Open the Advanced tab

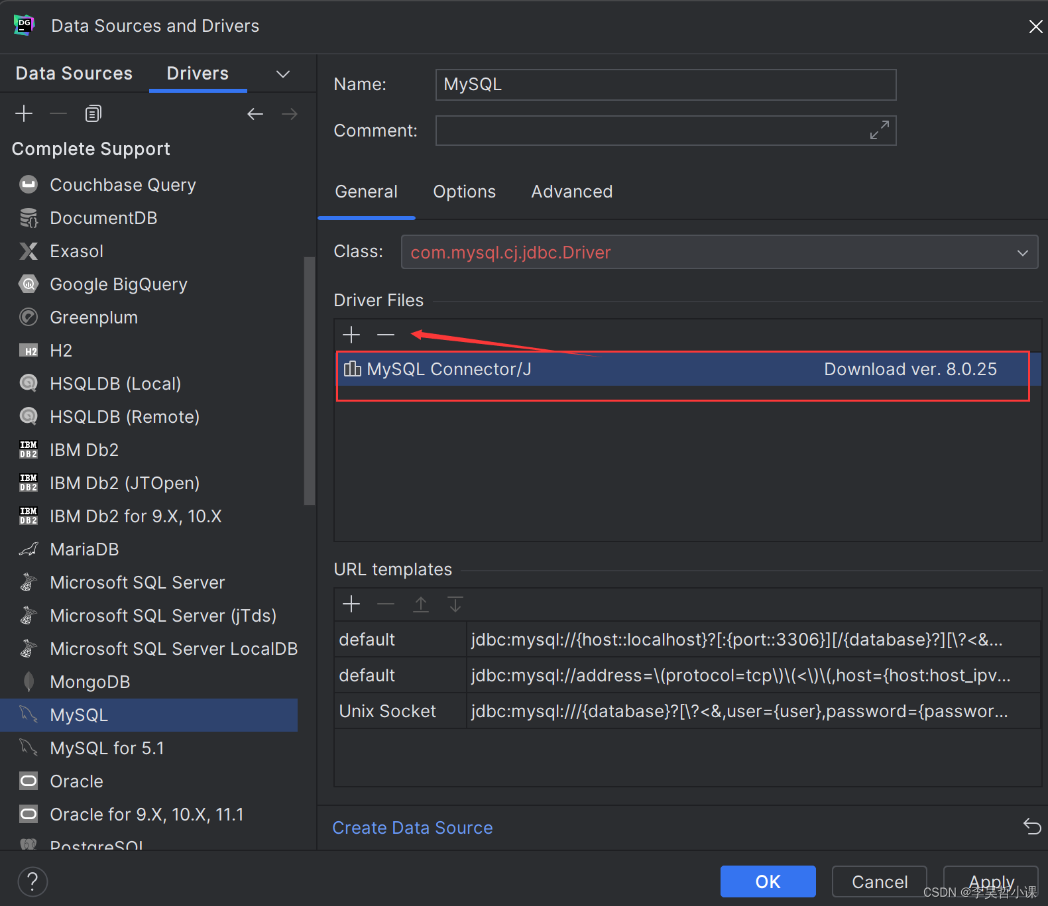[571, 192]
